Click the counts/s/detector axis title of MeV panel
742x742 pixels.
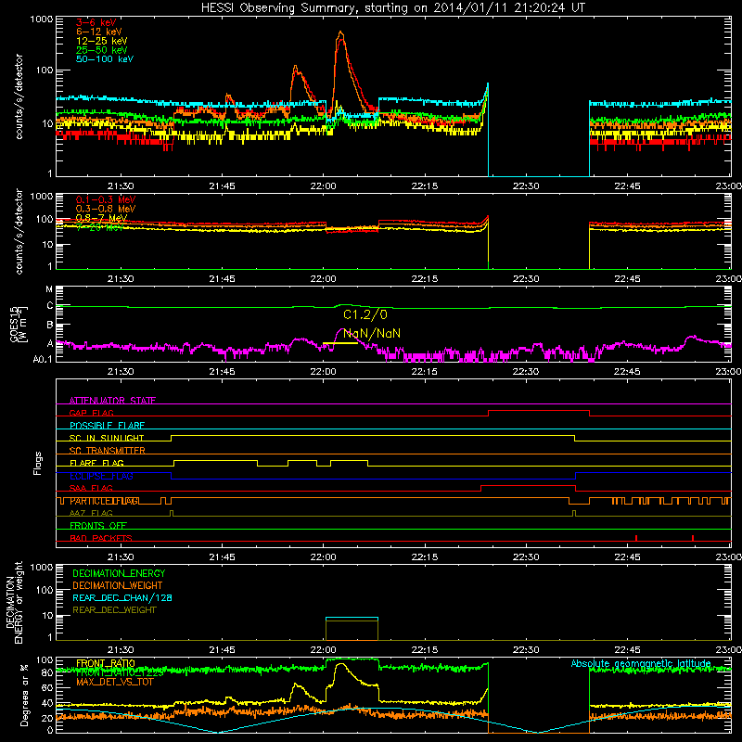[x=19, y=231]
